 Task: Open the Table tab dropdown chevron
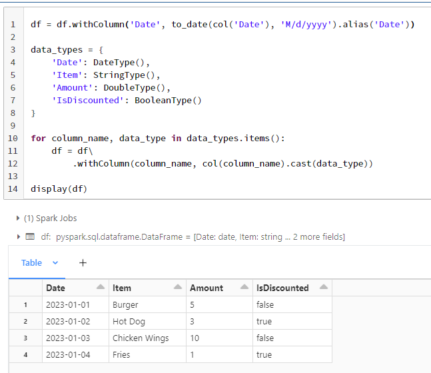pos(55,263)
